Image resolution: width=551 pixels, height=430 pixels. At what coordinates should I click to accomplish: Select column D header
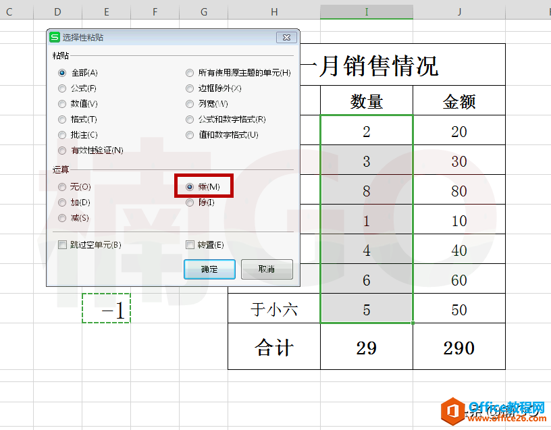coord(57,12)
